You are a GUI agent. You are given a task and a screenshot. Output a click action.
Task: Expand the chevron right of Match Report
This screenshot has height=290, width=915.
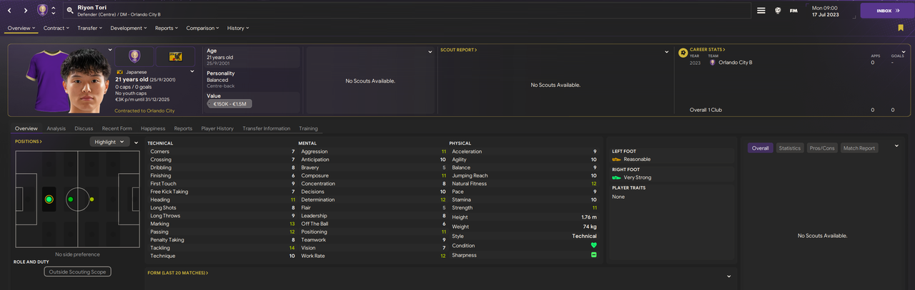(x=896, y=145)
